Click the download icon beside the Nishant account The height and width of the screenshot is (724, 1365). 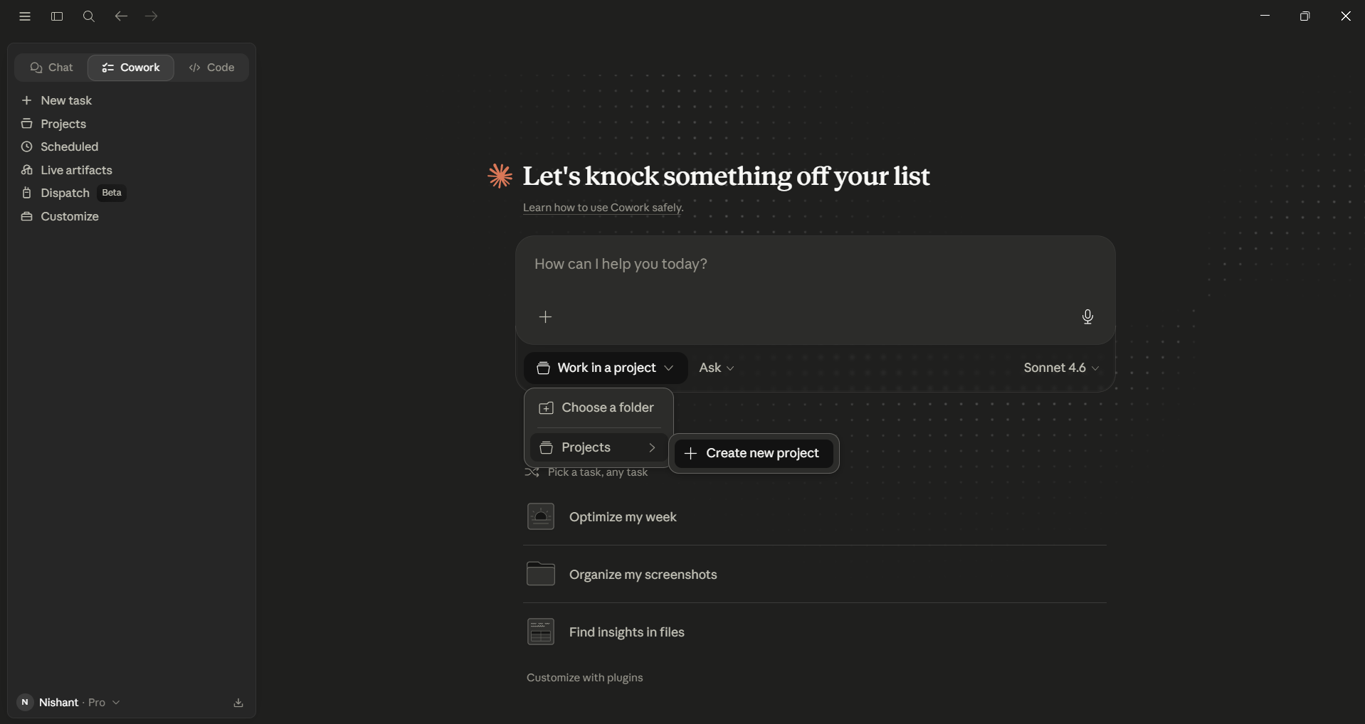pos(238,703)
